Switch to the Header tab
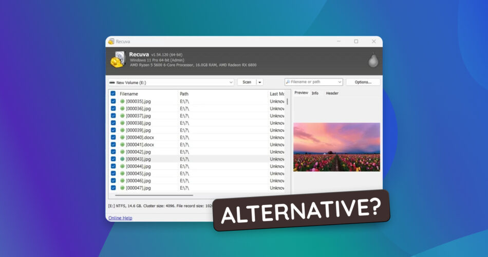 (332, 93)
